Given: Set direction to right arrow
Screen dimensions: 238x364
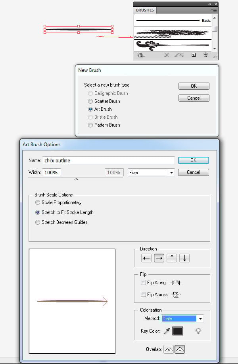Looking at the screenshot, I should (159, 258).
